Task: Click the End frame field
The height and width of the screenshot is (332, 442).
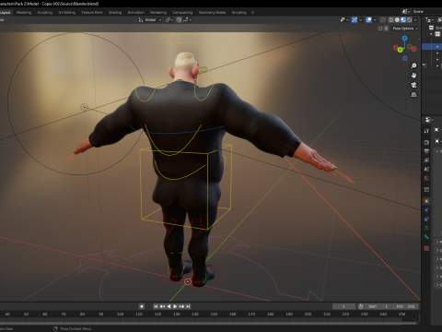Action: click(x=405, y=306)
